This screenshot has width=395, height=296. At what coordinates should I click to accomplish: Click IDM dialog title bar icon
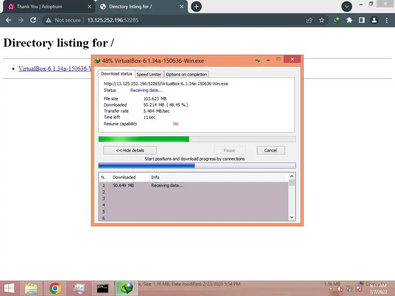[x=97, y=61]
